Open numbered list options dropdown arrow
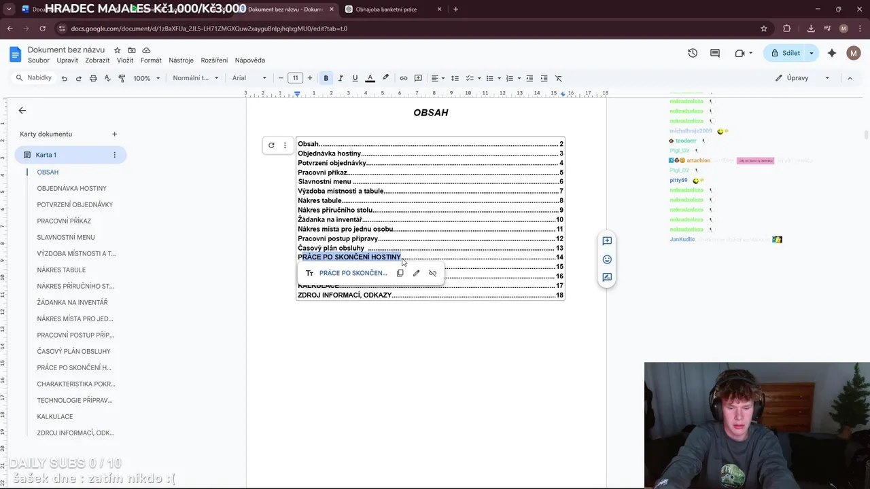 (519, 78)
